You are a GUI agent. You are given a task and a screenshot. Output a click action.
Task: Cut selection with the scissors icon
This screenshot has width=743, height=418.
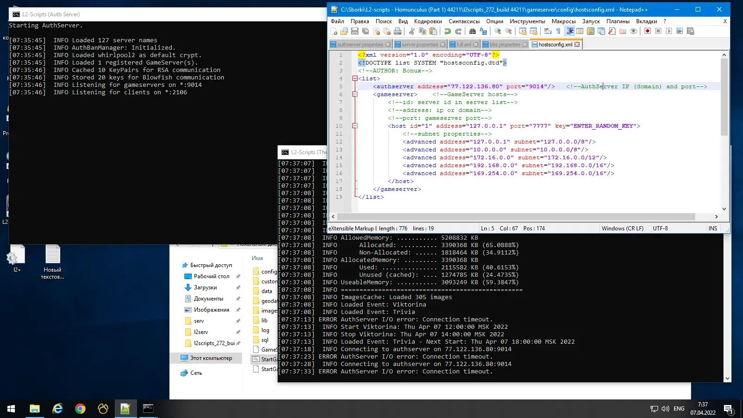tap(411, 31)
